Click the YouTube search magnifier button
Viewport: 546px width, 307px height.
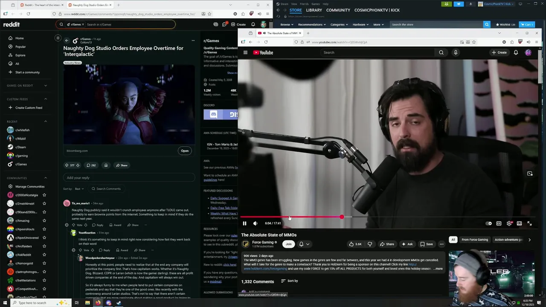441,52
